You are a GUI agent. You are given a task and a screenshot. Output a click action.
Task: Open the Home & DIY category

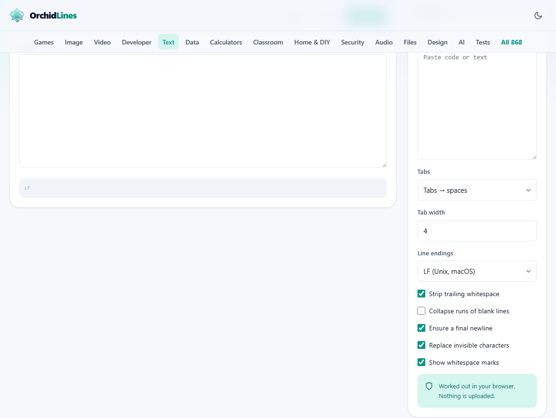tap(312, 42)
